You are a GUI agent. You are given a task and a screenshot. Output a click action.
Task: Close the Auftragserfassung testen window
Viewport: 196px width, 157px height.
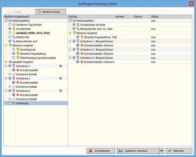[192, 4]
